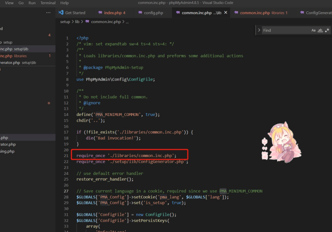Open the sidebar more actions ellipsis
332x232 pixels.
(x=48, y=13)
